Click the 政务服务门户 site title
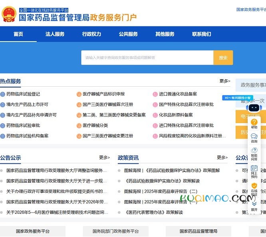266x237 pixels. point(113,18)
